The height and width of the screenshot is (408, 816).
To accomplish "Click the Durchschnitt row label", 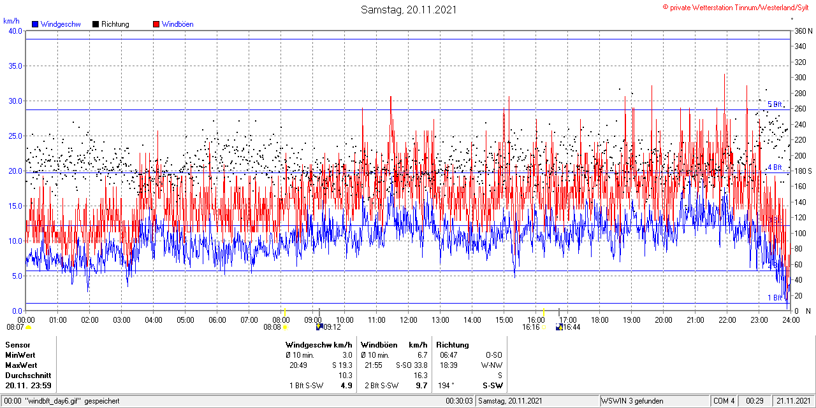I will (x=27, y=376).
